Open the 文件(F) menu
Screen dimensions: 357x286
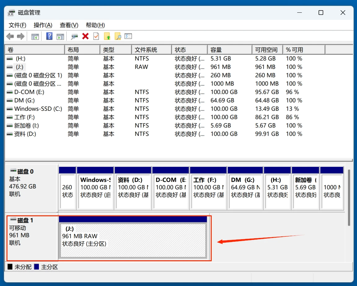tap(17, 25)
